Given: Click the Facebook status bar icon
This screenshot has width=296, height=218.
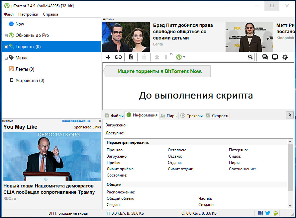Looking at the screenshot, I should pyautogui.click(x=260, y=213).
